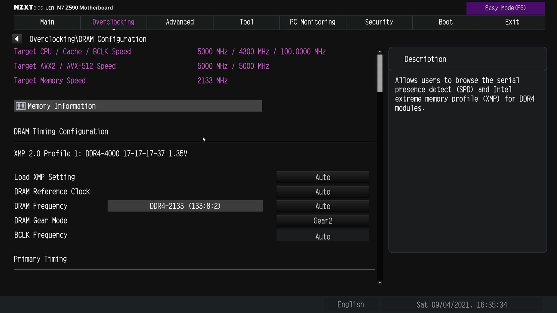Viewport: 557px width, 313px height.
Task: Click the Overclocking\DRAM Configuration breadcrumb text
Action: (88, 39)
